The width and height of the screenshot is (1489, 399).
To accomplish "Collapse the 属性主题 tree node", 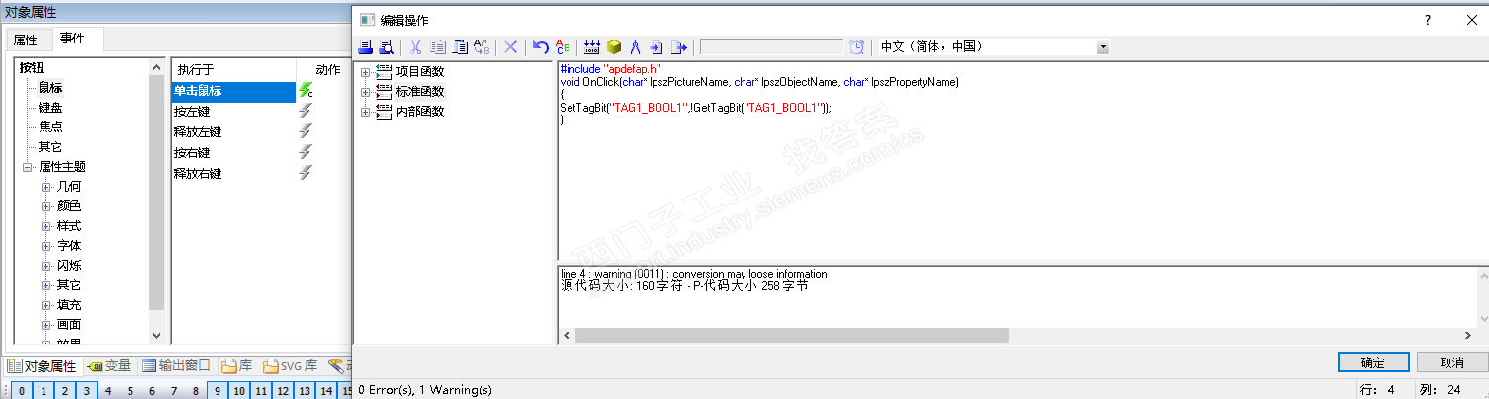I will click(28, 167).
